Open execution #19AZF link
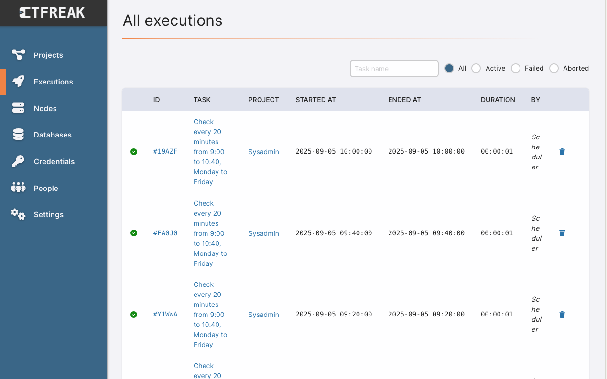This screenshot has width=607, height=379. [165, 152]
